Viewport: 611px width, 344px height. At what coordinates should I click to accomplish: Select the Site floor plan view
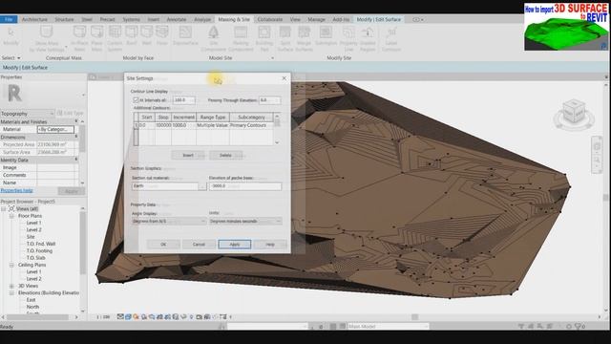click(31, 237)
